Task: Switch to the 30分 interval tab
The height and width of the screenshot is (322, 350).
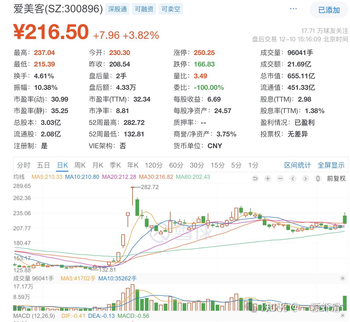Action: point(197,165)
